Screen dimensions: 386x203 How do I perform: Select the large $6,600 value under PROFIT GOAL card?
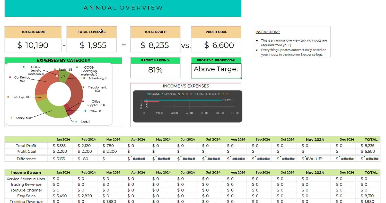click(x=216, y=45)
